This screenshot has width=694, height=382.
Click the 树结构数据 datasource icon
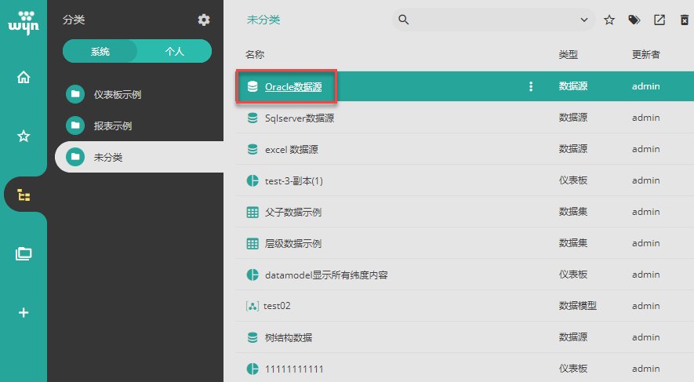point(253,337)
